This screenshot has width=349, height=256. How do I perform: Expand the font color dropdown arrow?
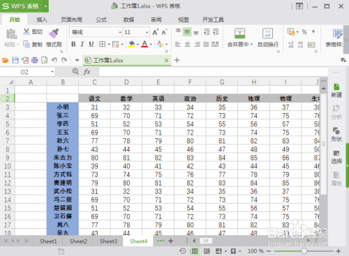tap(151, 44)
